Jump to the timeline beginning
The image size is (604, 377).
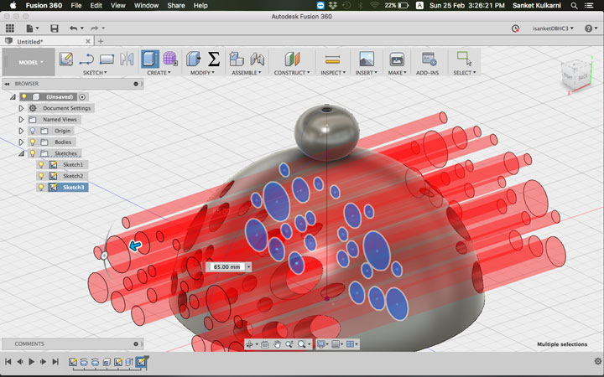pyautogui.click(x=8, y=361)
